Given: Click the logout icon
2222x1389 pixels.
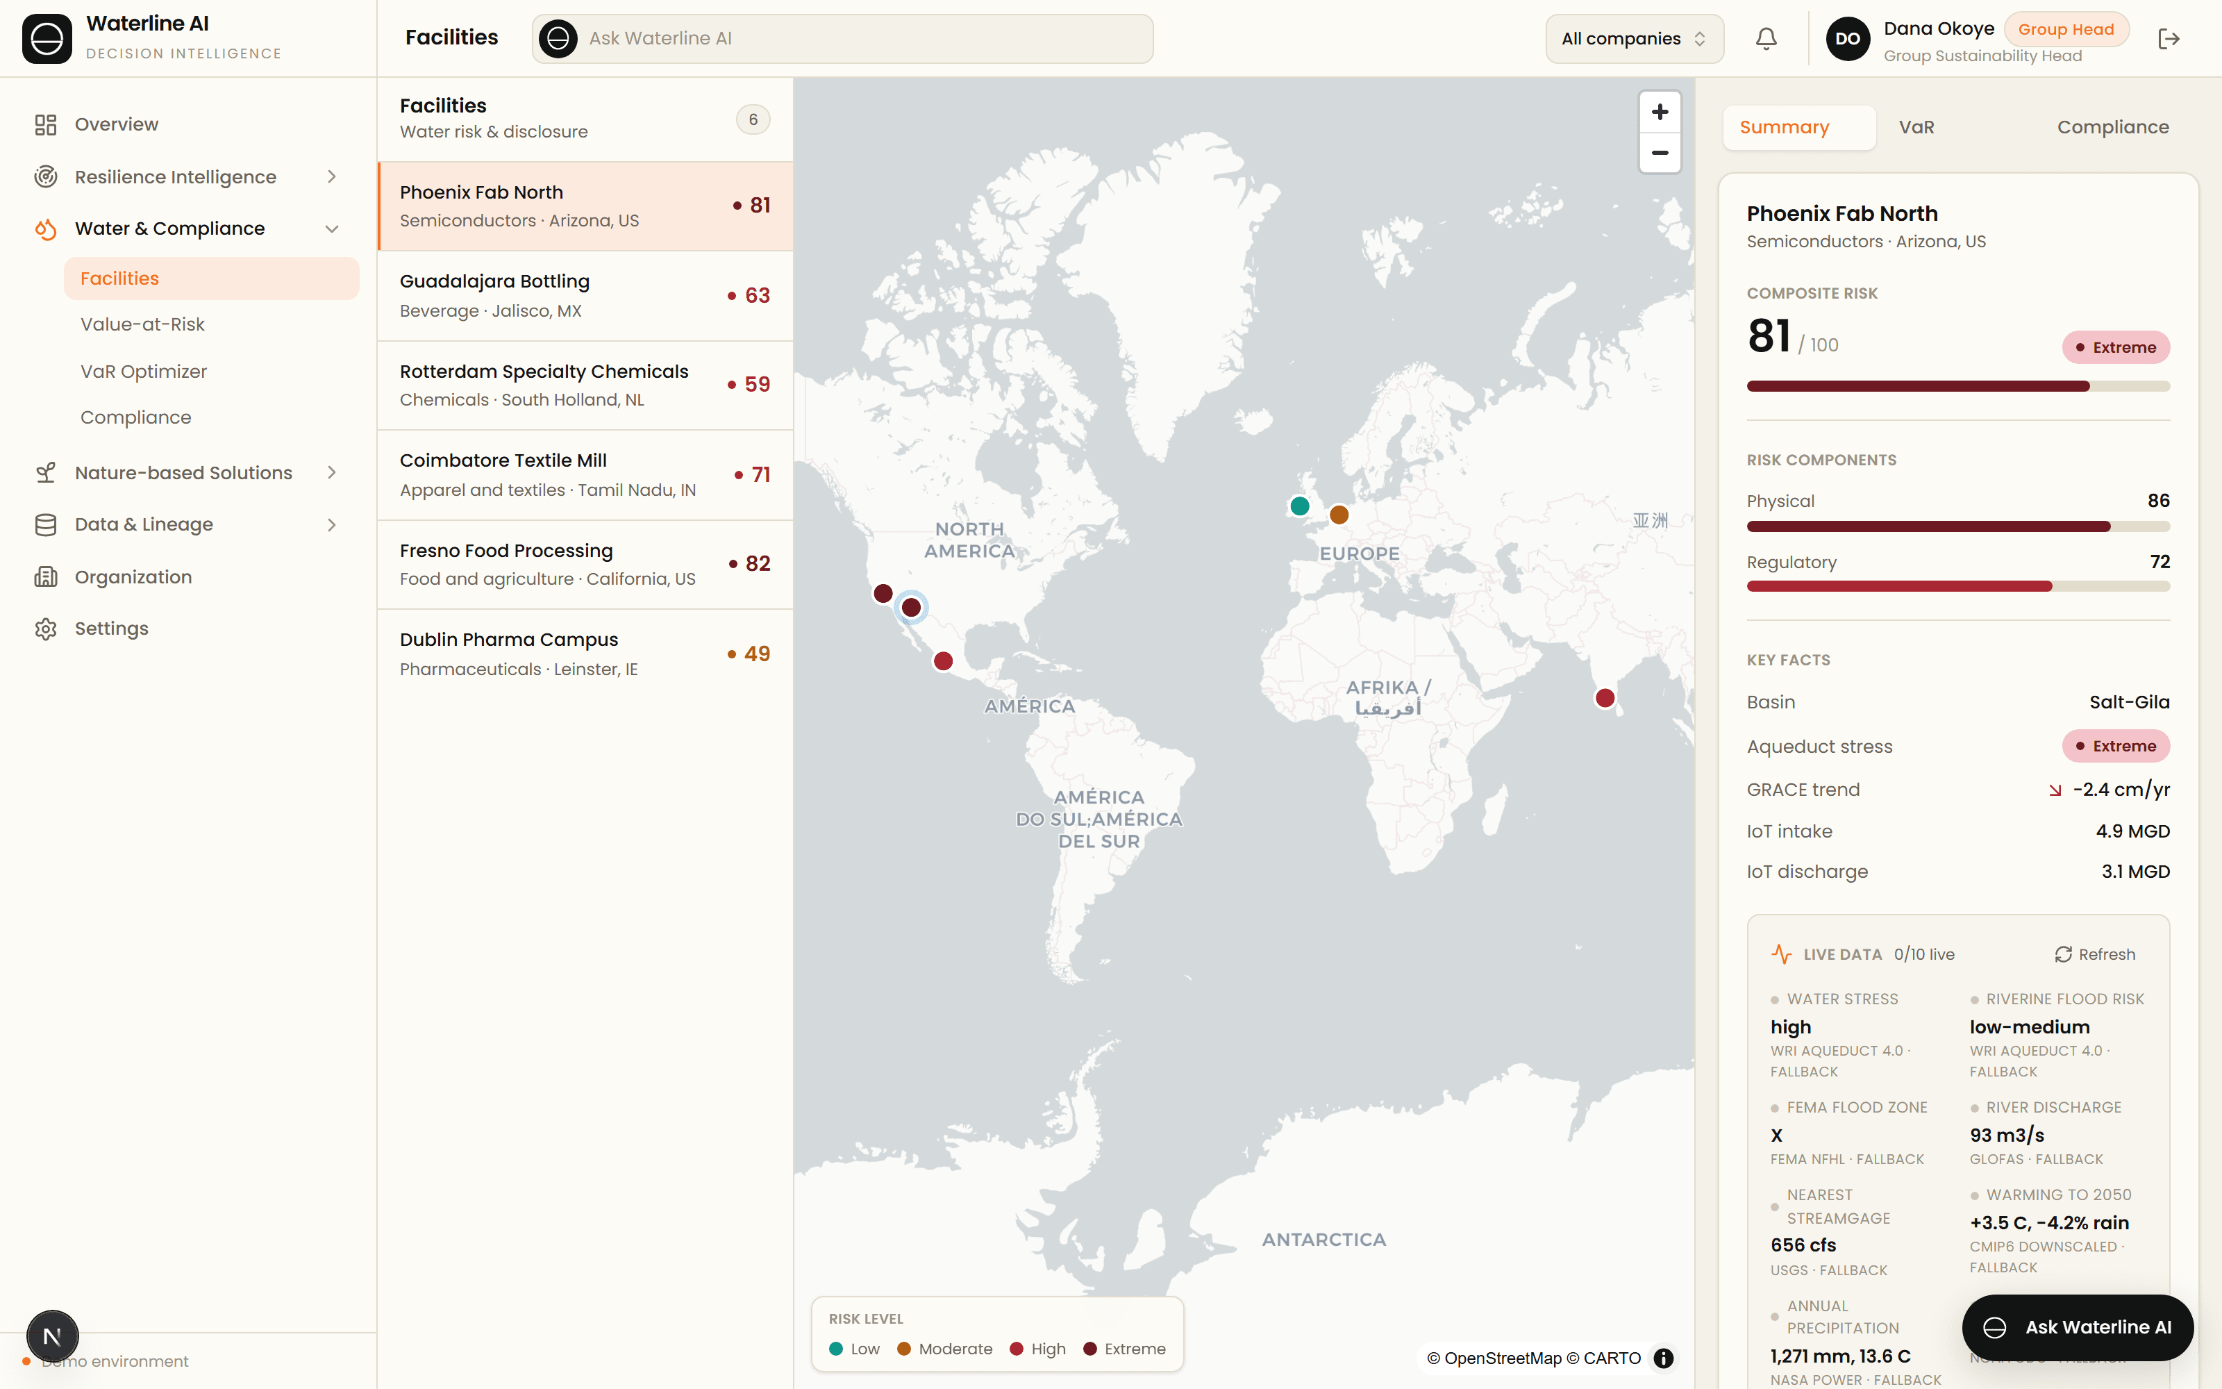Looking at the screenshot, I should pyautogui.click(x=2169, y=39).
